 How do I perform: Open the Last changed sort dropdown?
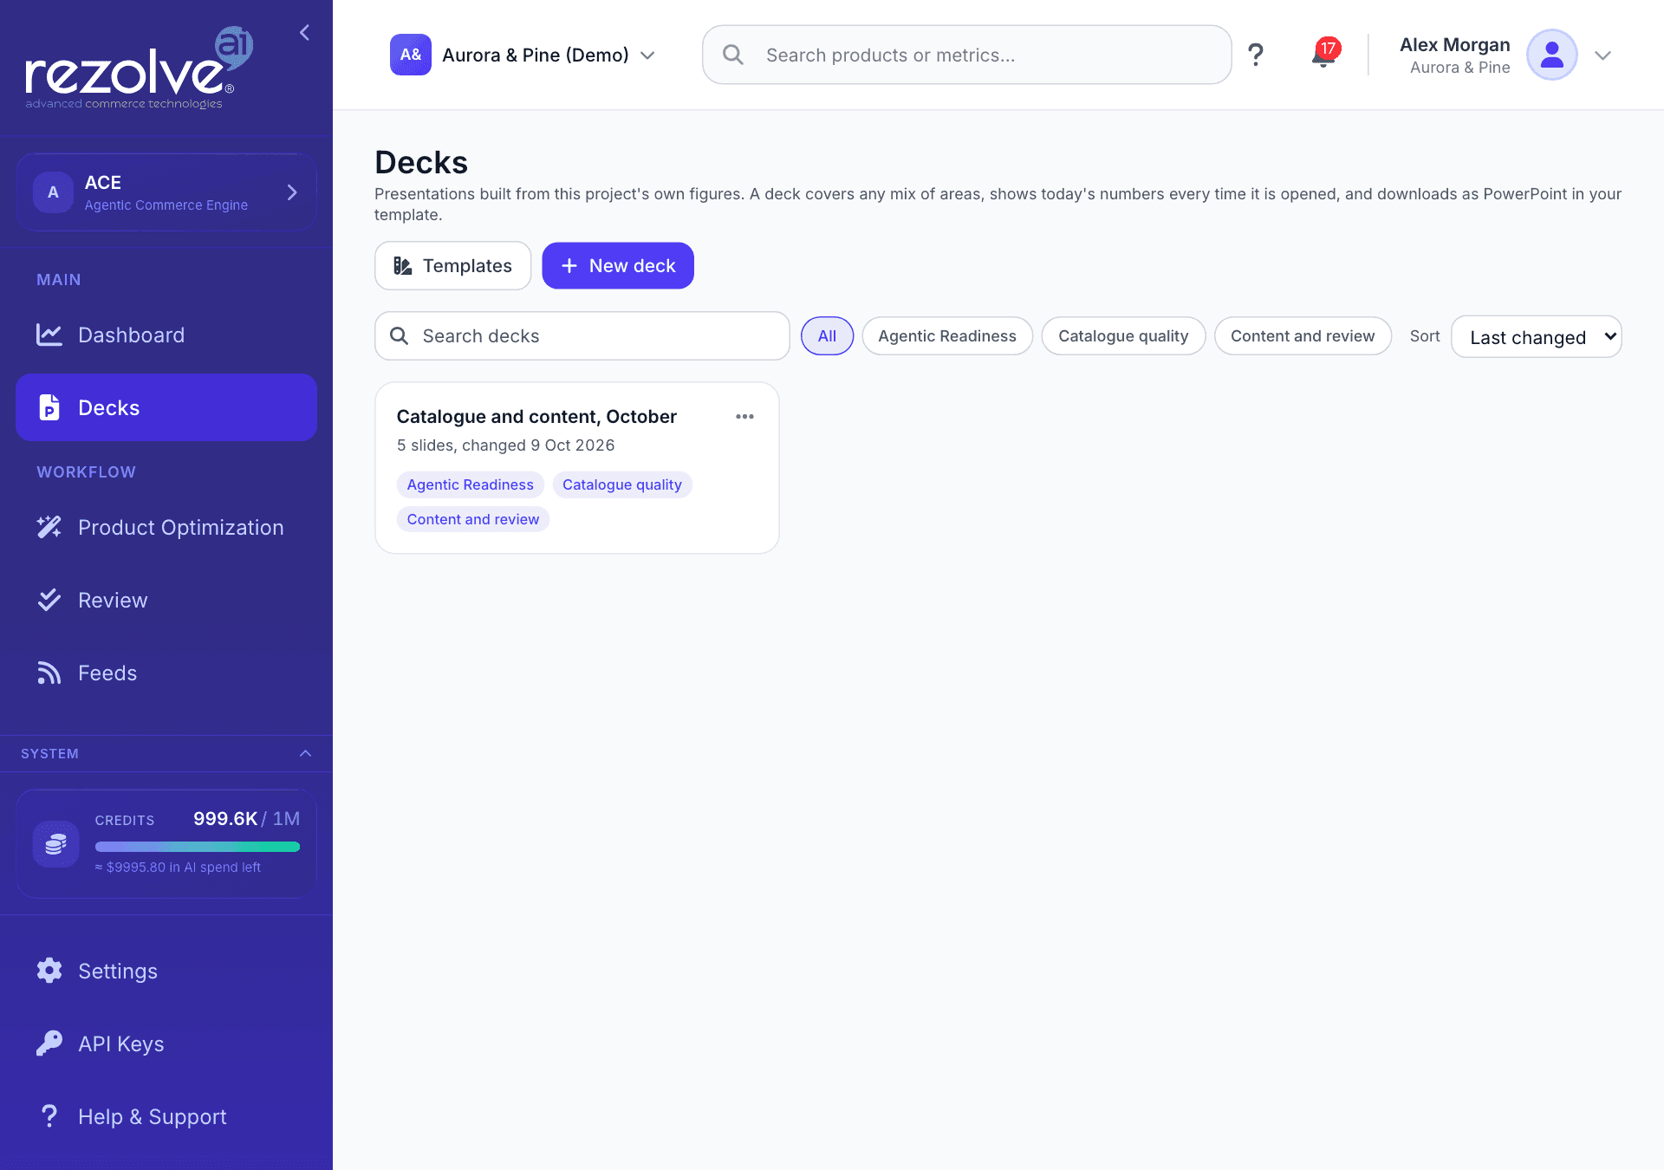pyautogui.click(x=1536, y=336)
